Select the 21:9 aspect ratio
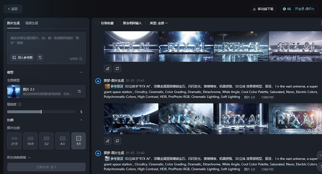 (x=14, y=141)
